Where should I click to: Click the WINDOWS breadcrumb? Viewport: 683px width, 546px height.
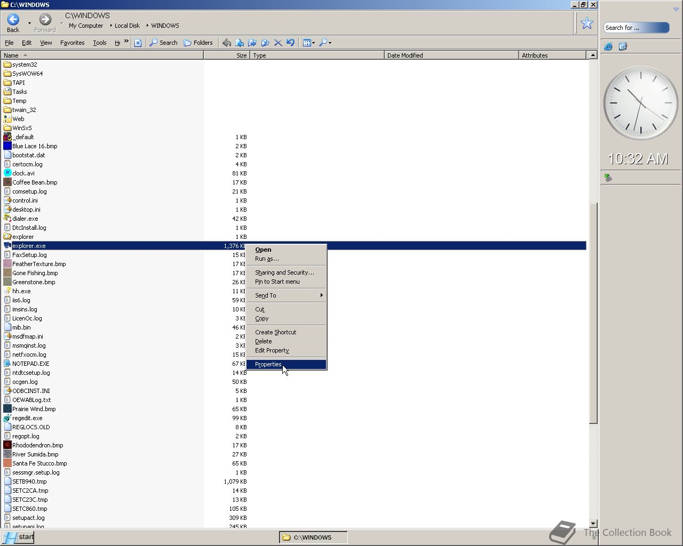[165, 26]
